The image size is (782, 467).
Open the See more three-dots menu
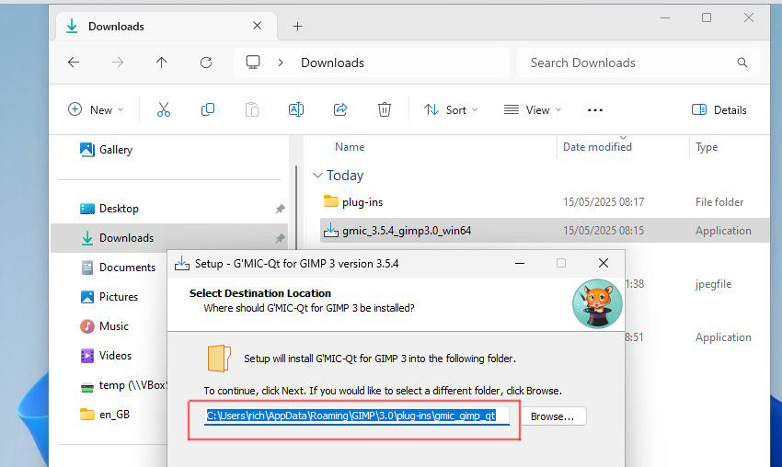[x=595, y=110]
